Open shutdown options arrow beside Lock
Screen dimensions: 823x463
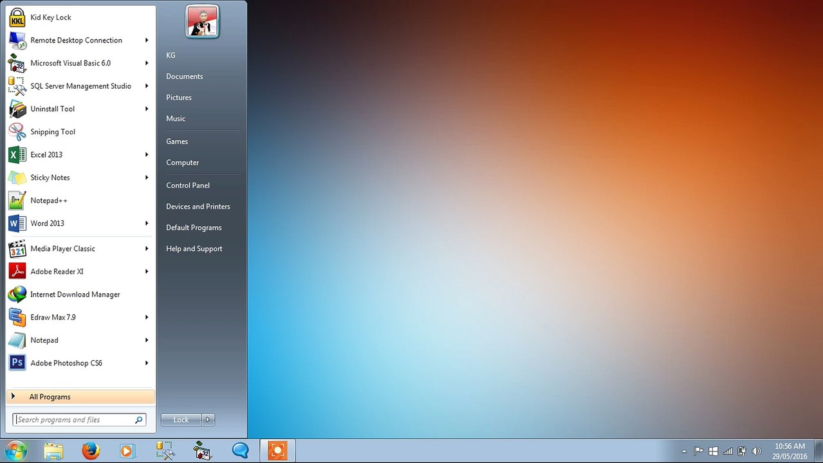(x=208, y=420)
